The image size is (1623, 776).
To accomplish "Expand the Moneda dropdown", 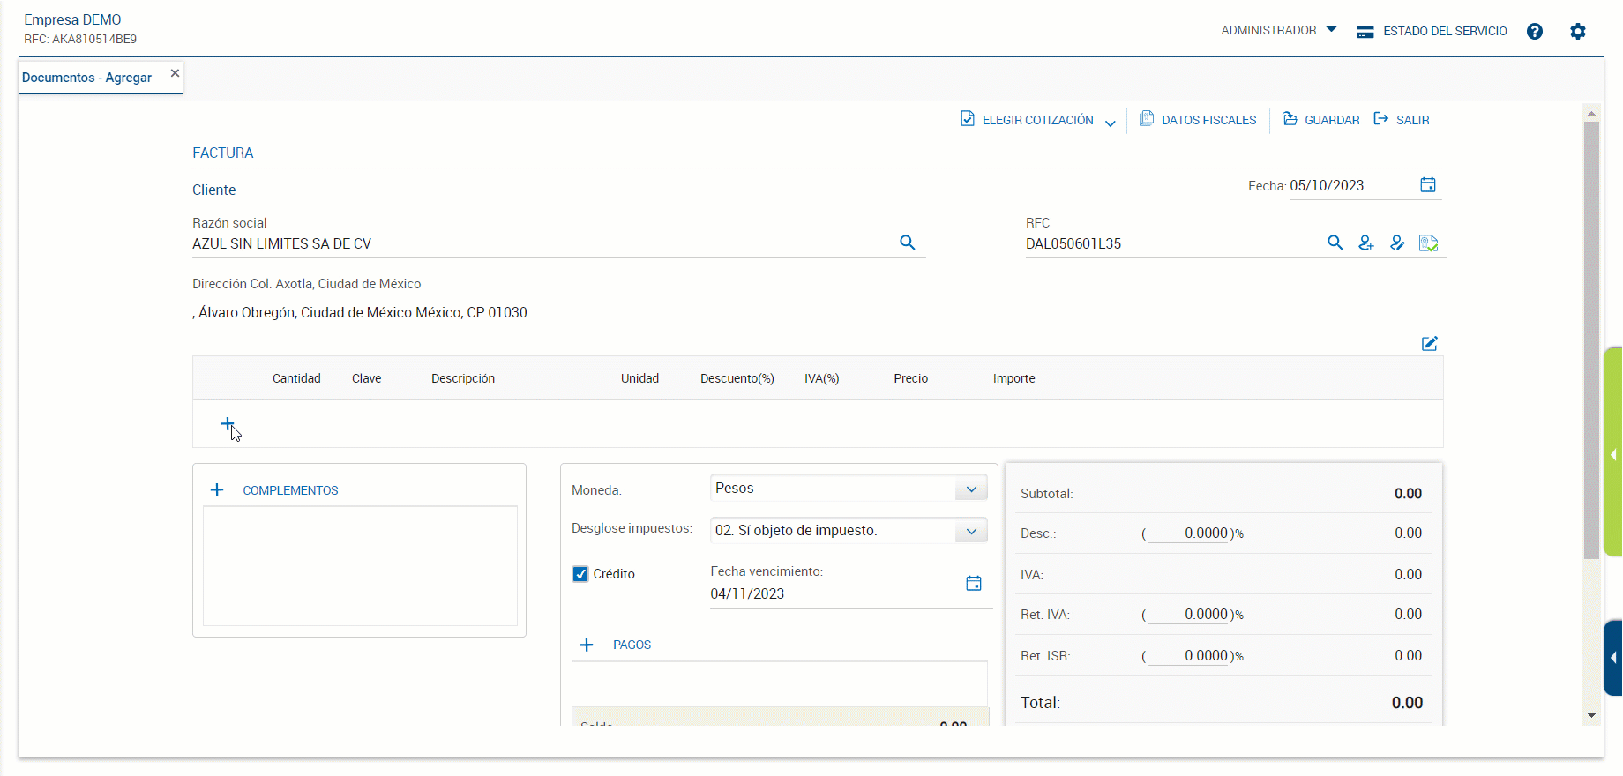I will [x=970, y=489].
